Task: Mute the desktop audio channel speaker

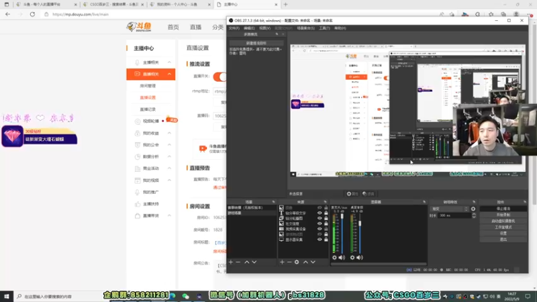Action: (360, 258)
